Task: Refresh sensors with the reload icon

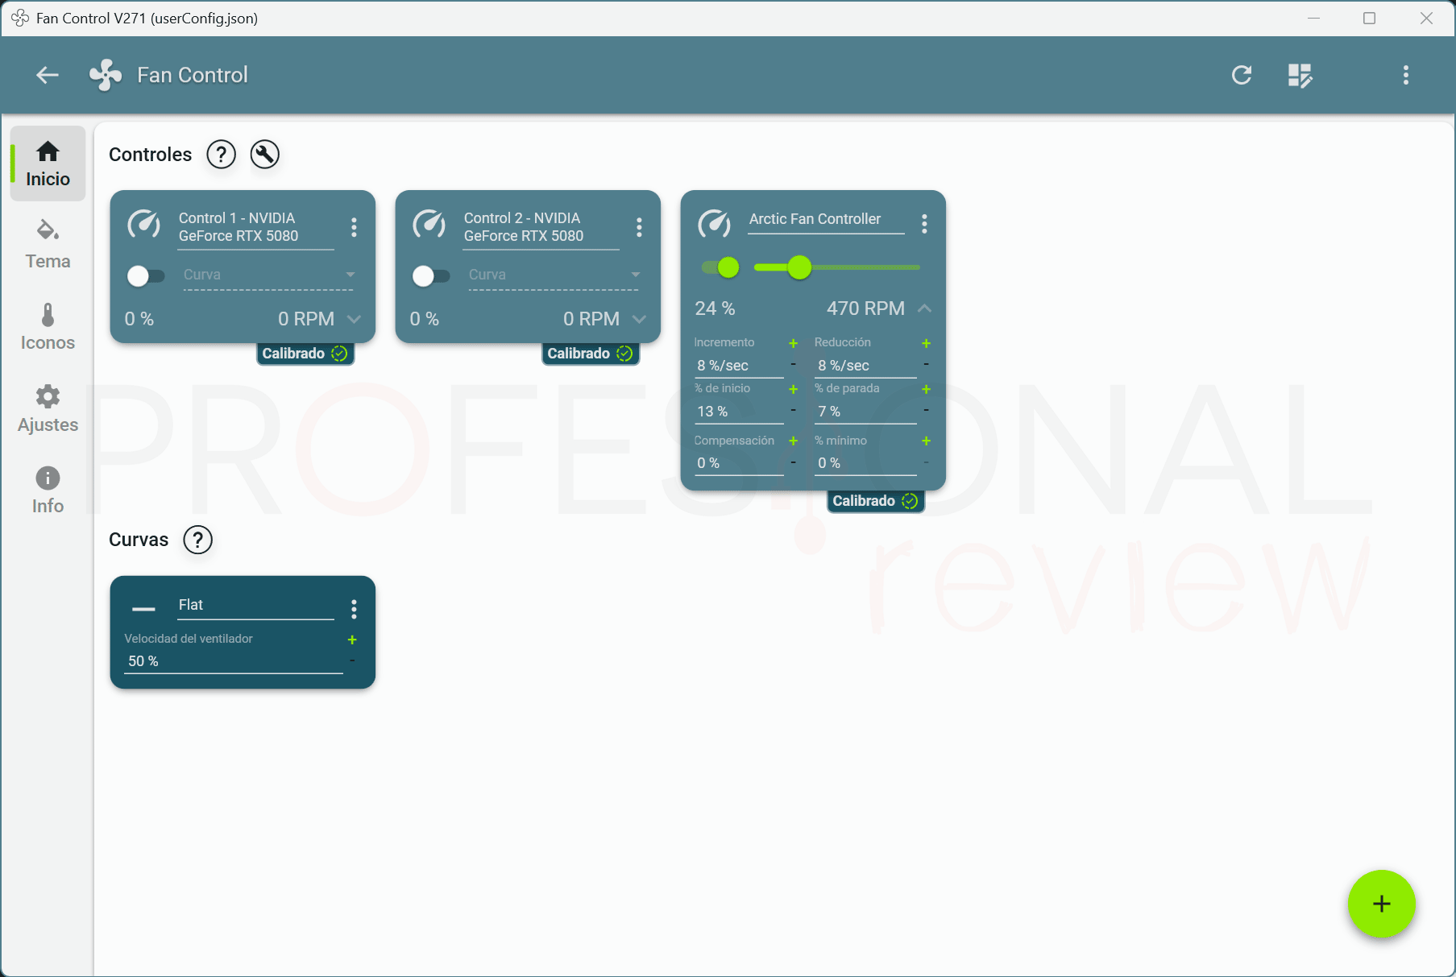Action: (x=1242, y=75)
